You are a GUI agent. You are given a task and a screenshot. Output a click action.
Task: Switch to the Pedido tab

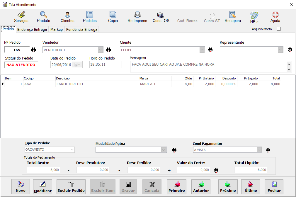8,29
